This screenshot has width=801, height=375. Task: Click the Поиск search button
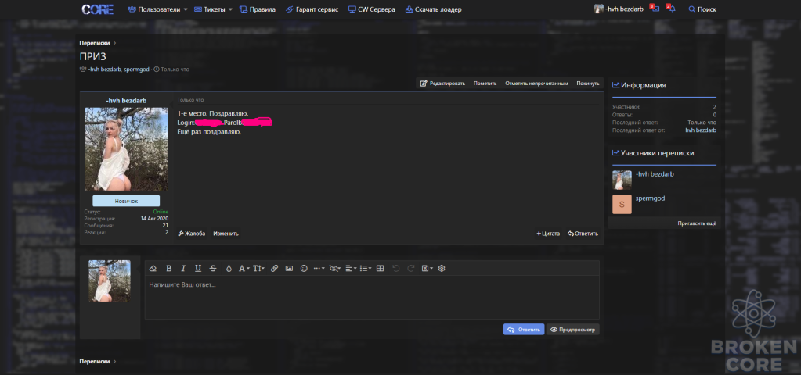(x=702, y=9)
